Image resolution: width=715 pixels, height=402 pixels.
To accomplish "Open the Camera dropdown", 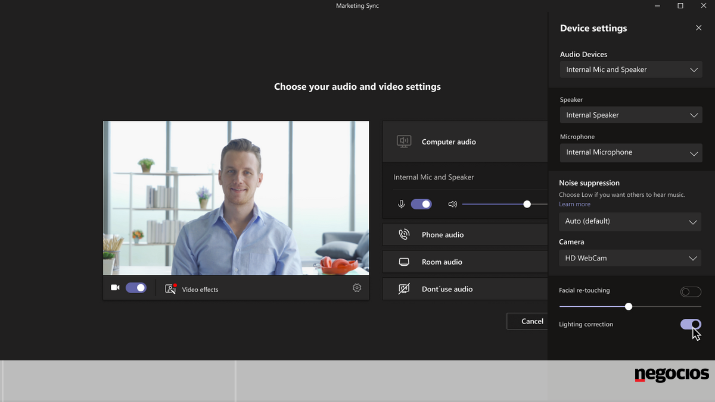I will click(x=630, y=258).
